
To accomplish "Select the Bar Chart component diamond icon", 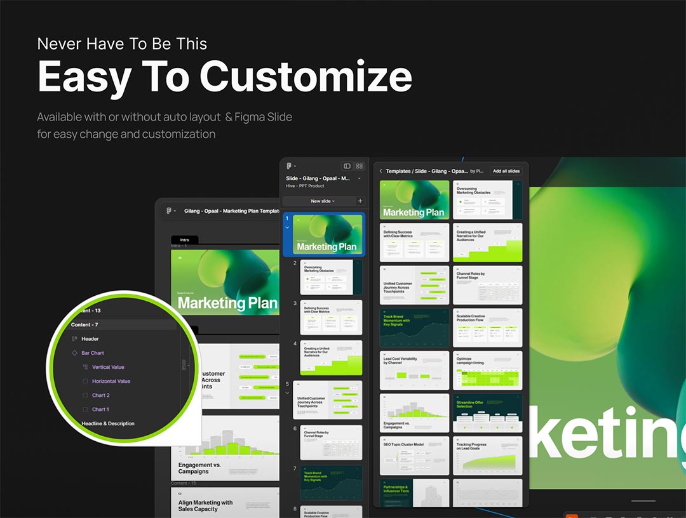I will 74,353.
